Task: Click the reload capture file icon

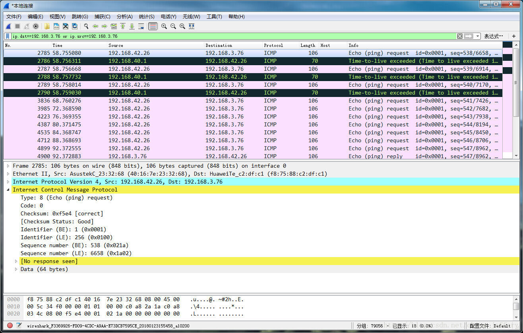Action: point(75,26)
